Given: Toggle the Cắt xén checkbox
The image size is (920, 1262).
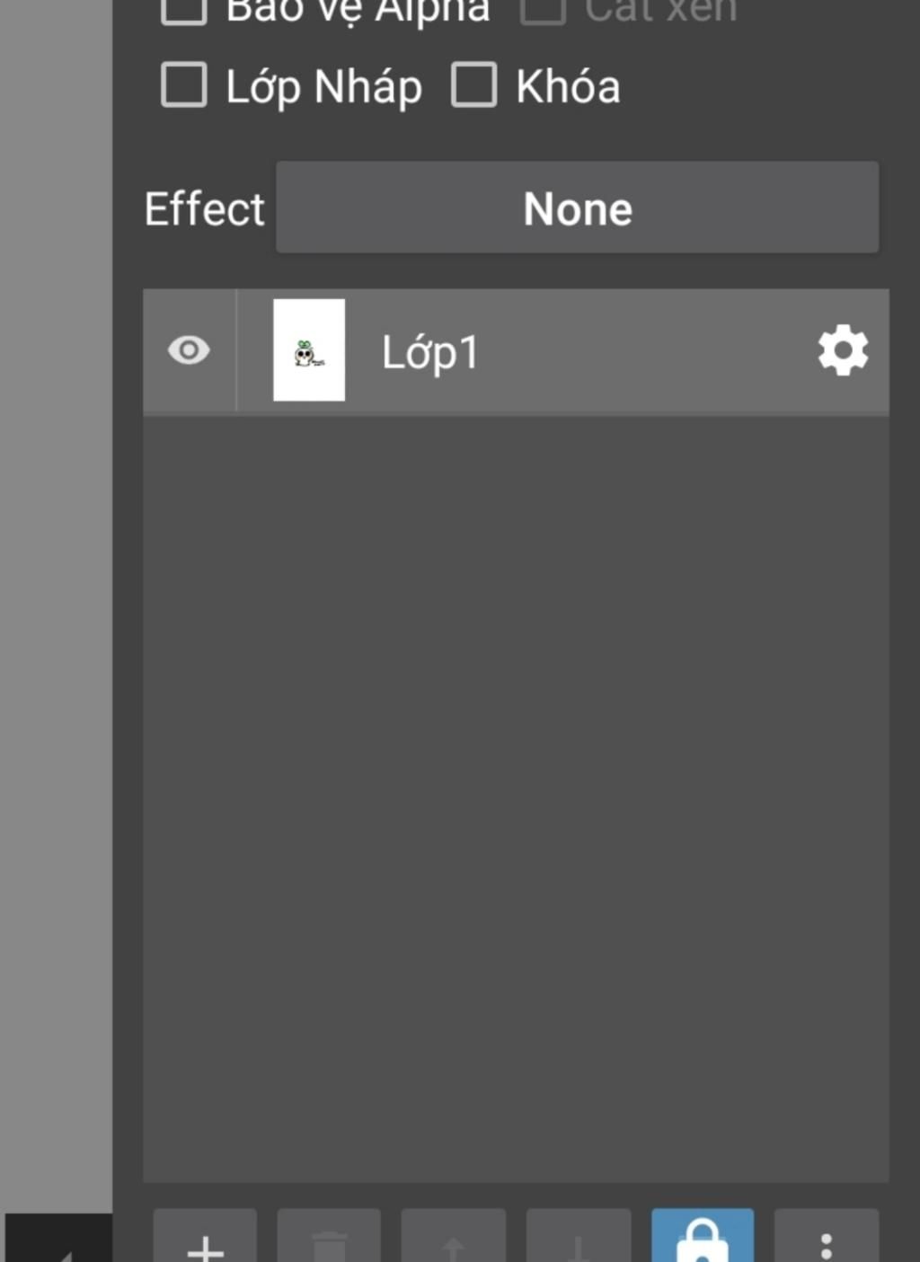Looking at the screenshot, I should [x=543, y=9].
